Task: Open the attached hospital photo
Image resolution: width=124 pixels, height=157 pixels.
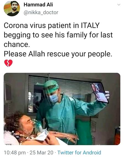Action: [62, 109]
